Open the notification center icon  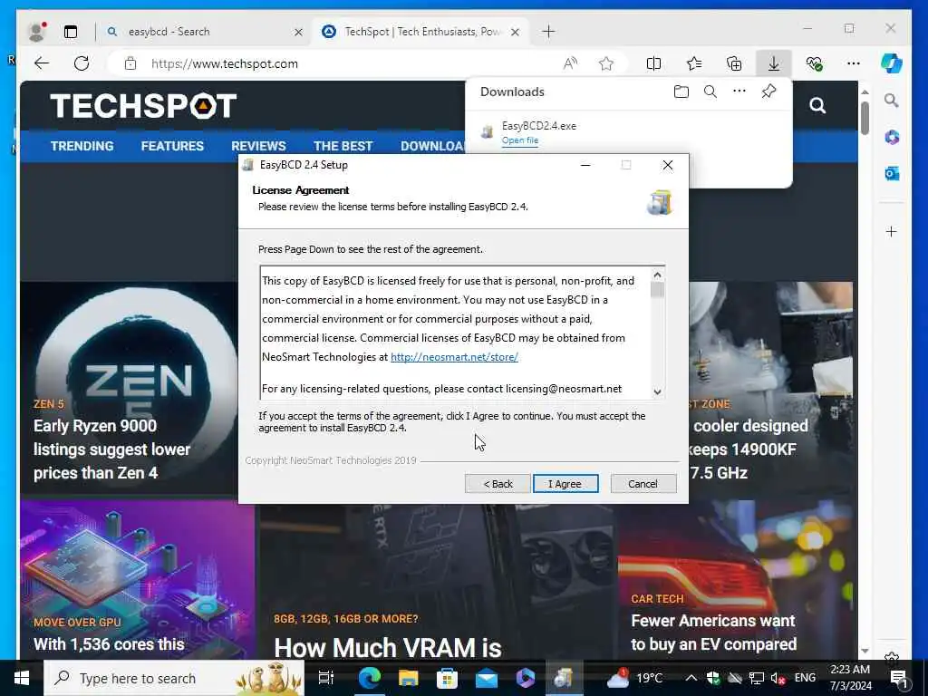coord(900,678)
